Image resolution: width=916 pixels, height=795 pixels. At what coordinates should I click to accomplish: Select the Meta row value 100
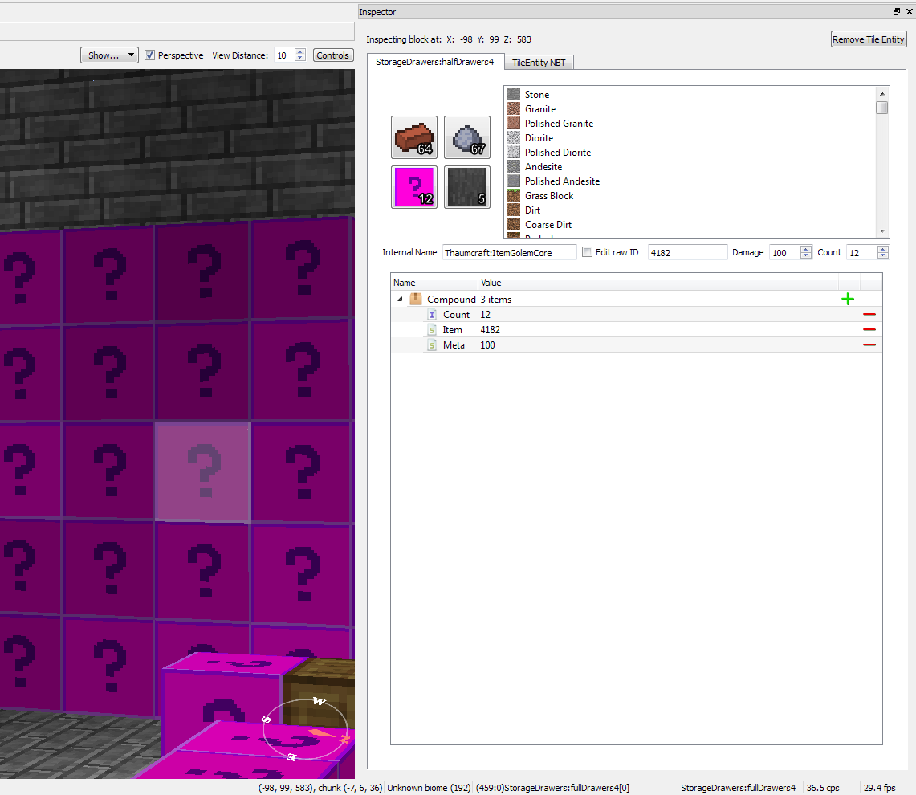coord(487,344)
